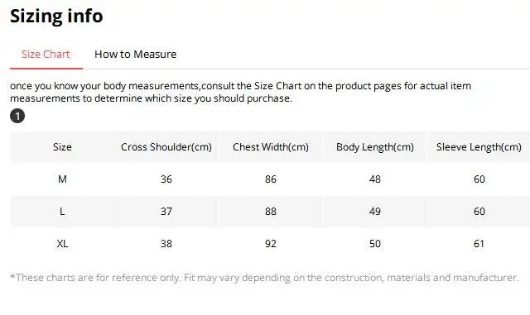The height and width of the screenshot is (315, 530).
Task: Click the numbered 1 circle icon
Action: [x=17, y=116]
